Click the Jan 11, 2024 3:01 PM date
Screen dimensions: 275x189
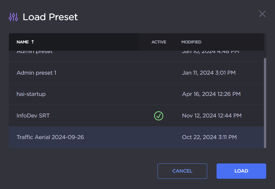(x=209, y=73)
